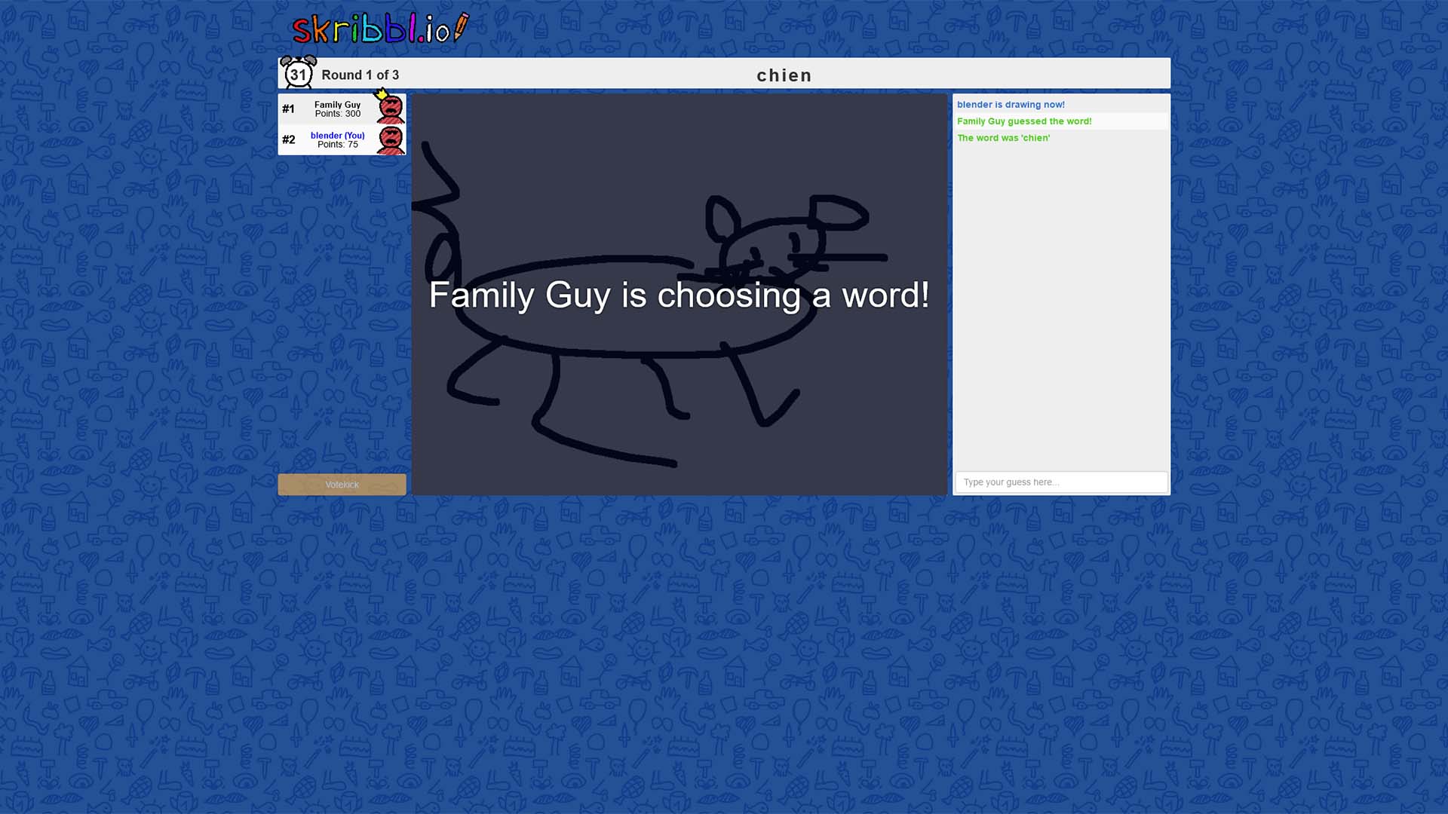Click 'Family Guy is choosing a word!' overlay
Screen dimensions: 1448x814
pos(679,295)
